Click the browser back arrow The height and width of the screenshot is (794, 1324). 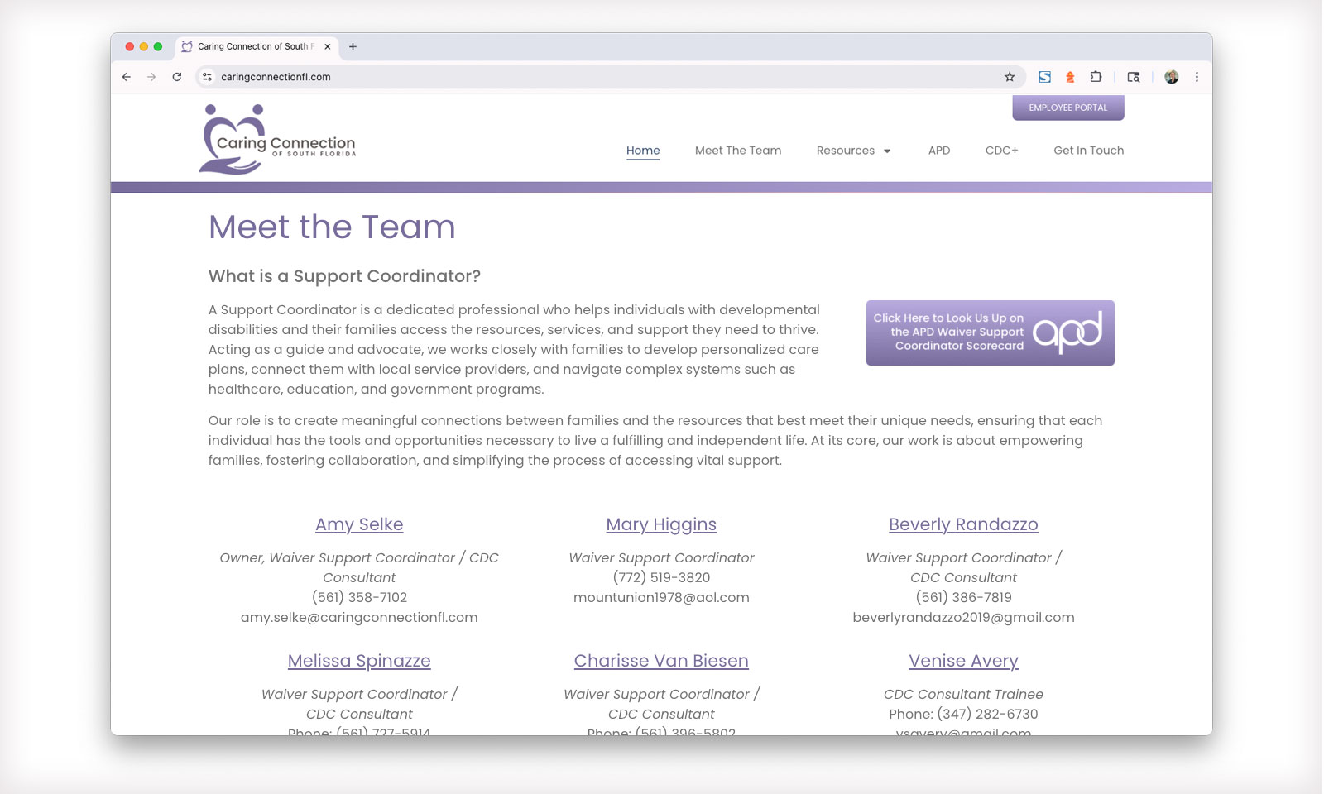(x=127, y=77)
